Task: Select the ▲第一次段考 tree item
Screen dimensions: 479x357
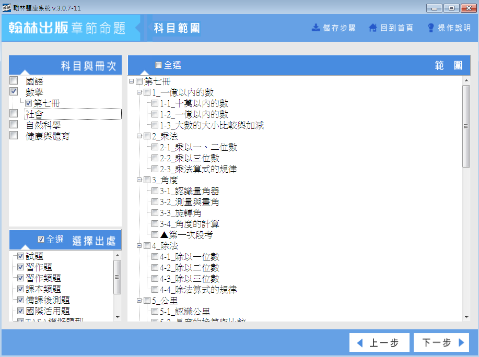Action: coord(186,235)
